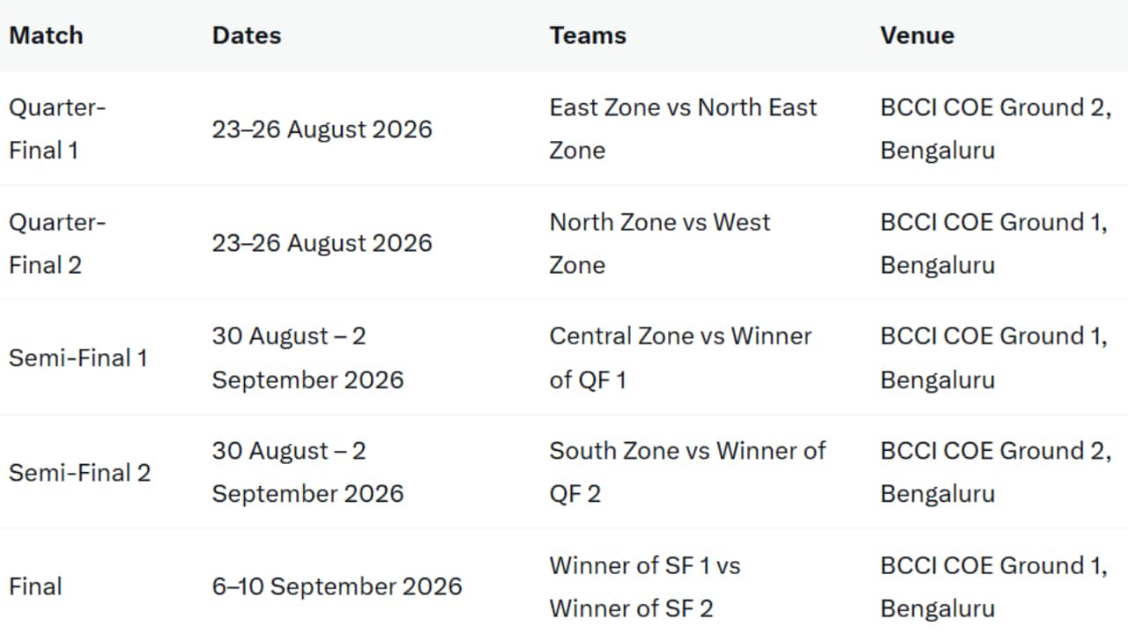Viewport: 1128px width, 634px height.
Task: Click South Zone vs Winner of QF 2
Action: (687, 472)
